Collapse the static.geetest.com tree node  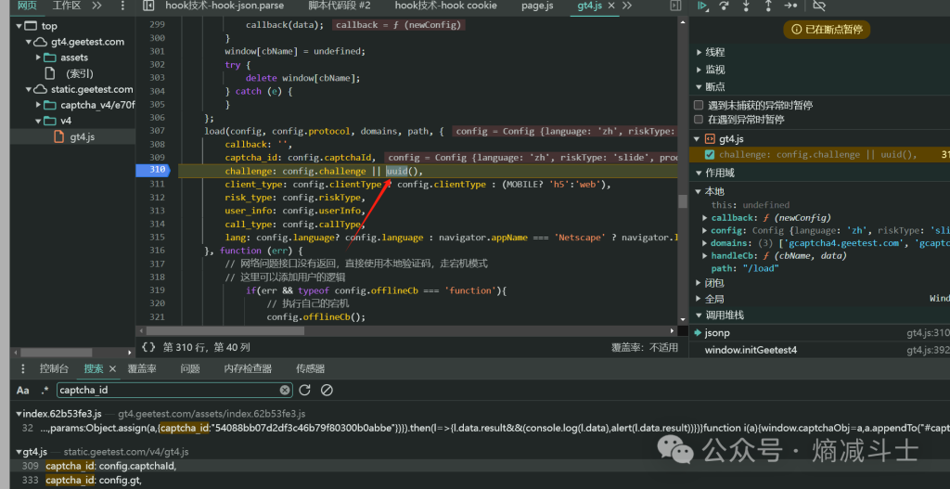[x=28, y=90]
